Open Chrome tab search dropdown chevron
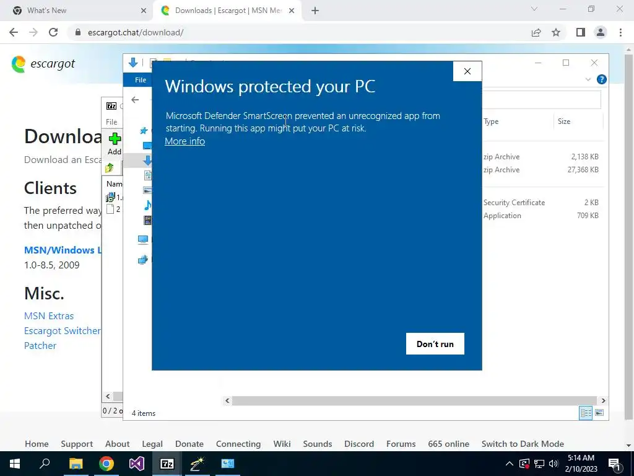634x476 pixels. pyautogui.click(x=534, y=9)
